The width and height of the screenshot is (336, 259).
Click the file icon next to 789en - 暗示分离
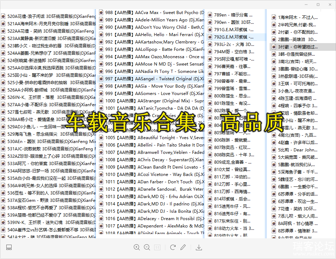pos(210,15)
